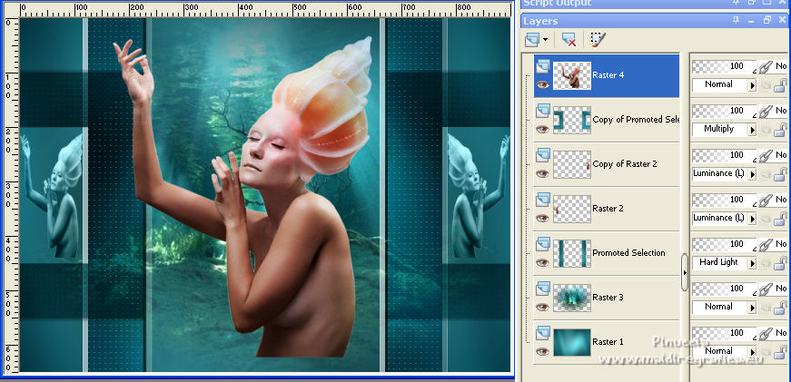Screen dimensions: 791x382
Task: Click the layer type icon of Promoted Selection
Action: point(543,244)
